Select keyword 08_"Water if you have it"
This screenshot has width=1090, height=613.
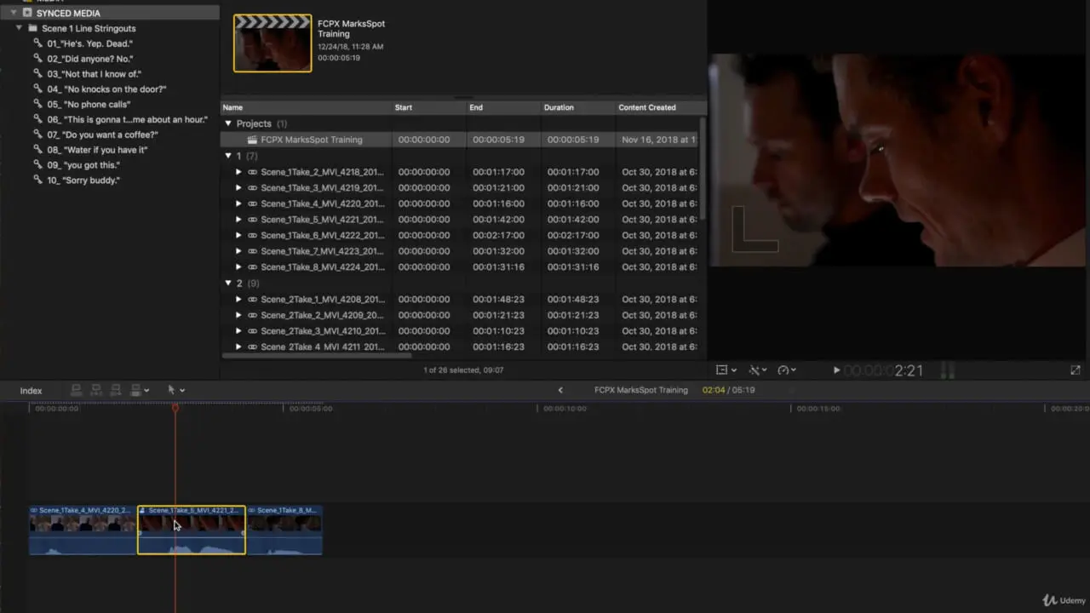click(97, 150)
